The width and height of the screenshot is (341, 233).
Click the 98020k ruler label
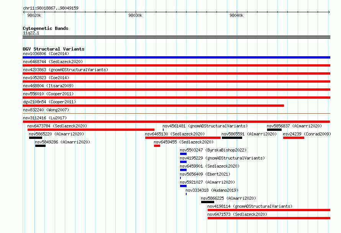pyautogui.click(x=34, y=15)
